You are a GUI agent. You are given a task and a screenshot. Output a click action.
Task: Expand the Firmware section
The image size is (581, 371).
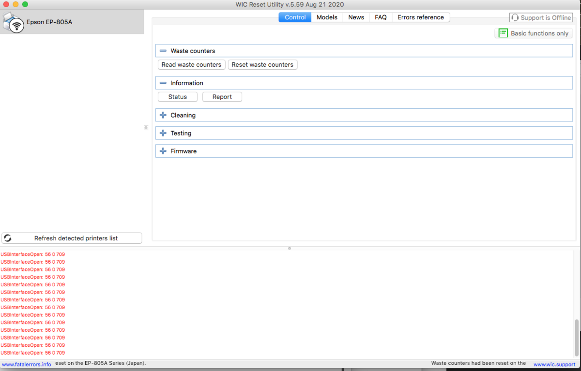pos(163,151)
